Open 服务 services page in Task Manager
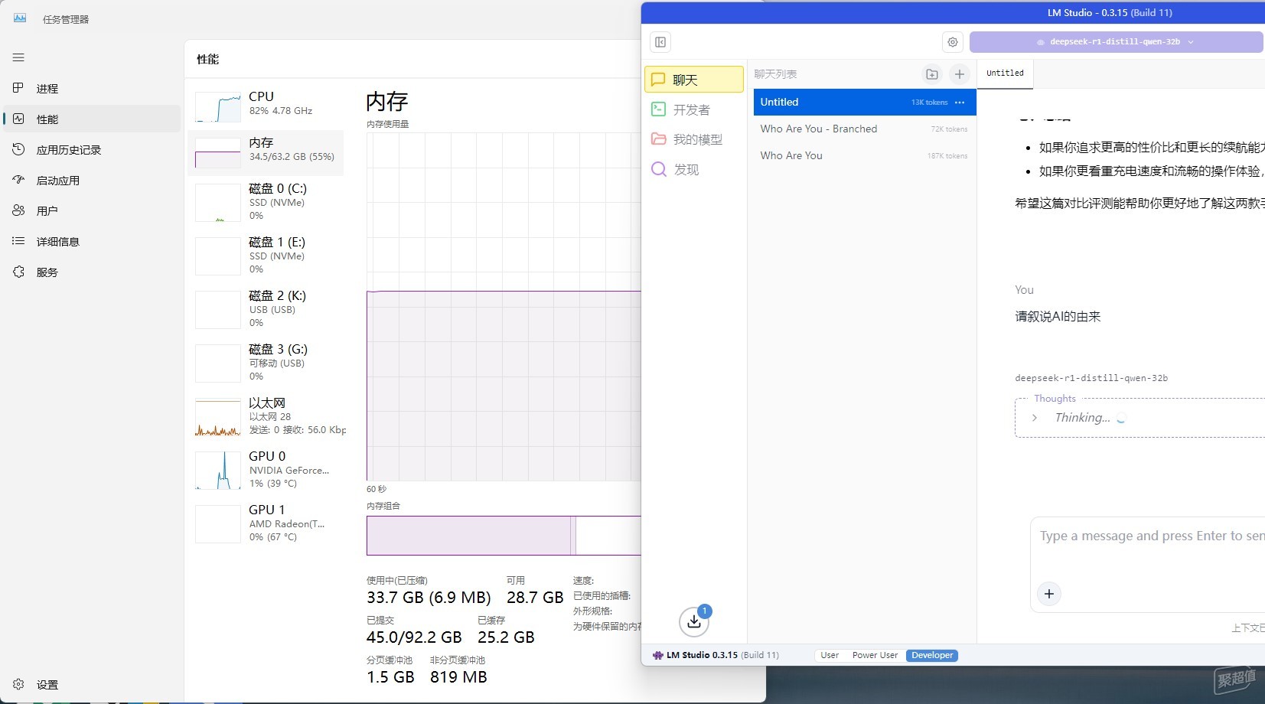 (x=92, y=272)
